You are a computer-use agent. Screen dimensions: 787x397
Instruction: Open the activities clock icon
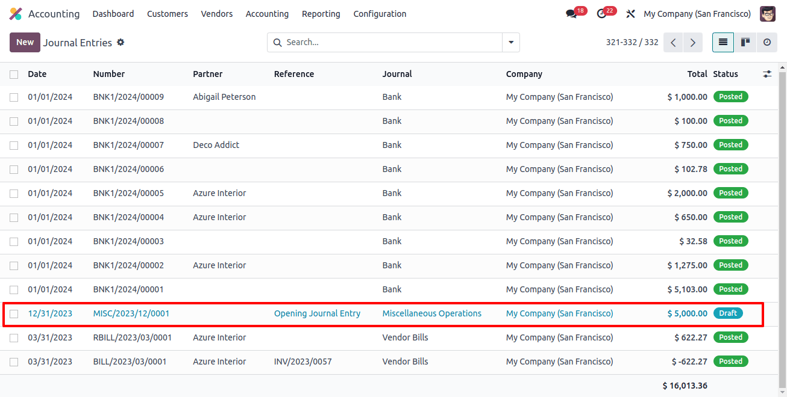tap(601, 14)
